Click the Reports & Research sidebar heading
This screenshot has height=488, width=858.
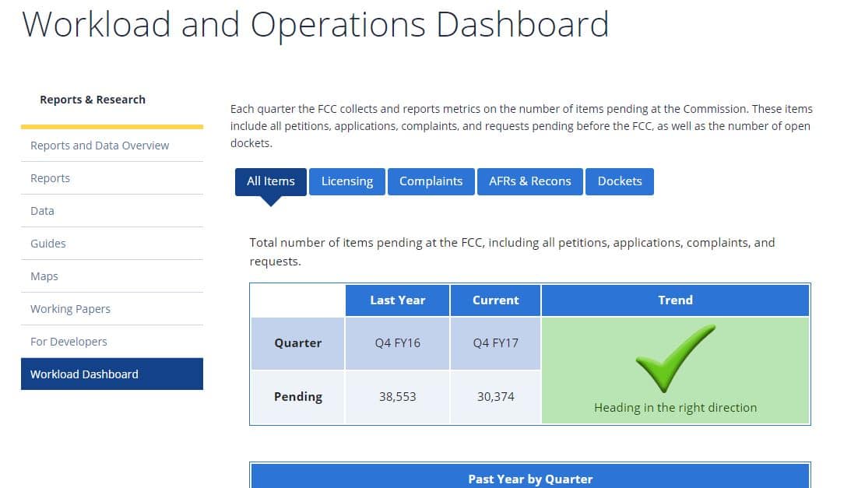coord(93,100)
